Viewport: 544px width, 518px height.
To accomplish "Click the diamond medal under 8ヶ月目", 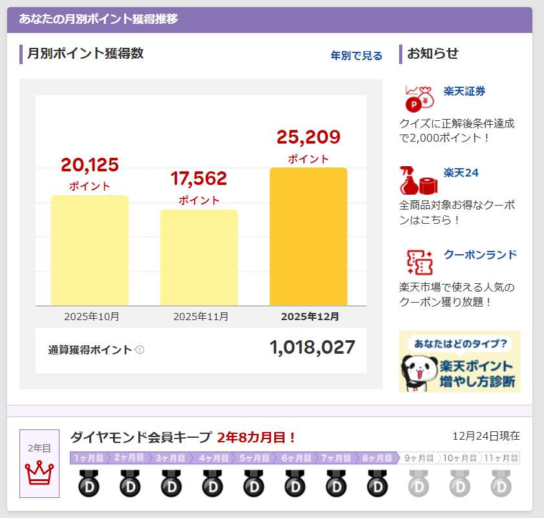I will 378,483.
